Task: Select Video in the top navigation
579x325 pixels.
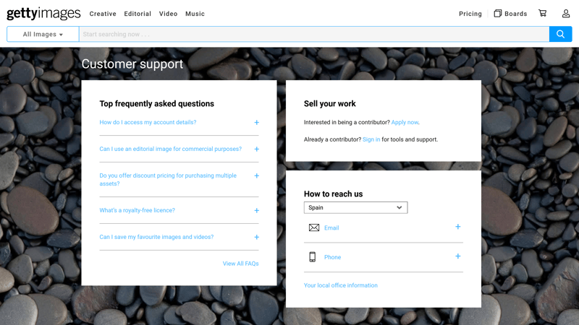Action: 168,14
